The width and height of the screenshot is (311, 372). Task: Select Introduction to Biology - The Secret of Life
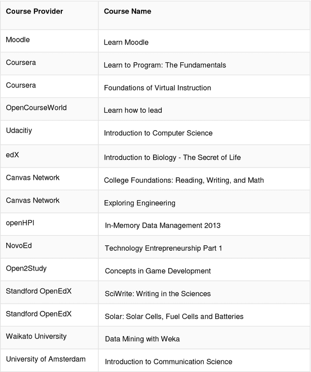tap(173, 157)
